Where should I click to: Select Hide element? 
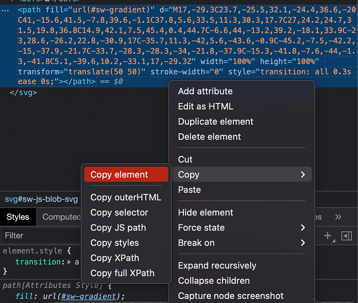pos(242,212)
